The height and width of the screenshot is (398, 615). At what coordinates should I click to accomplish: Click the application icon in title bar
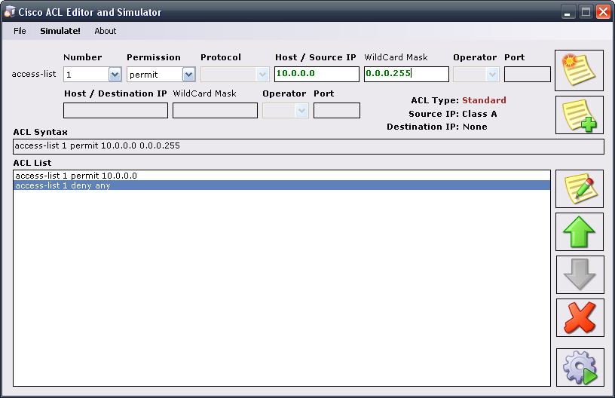click(9, 12)
